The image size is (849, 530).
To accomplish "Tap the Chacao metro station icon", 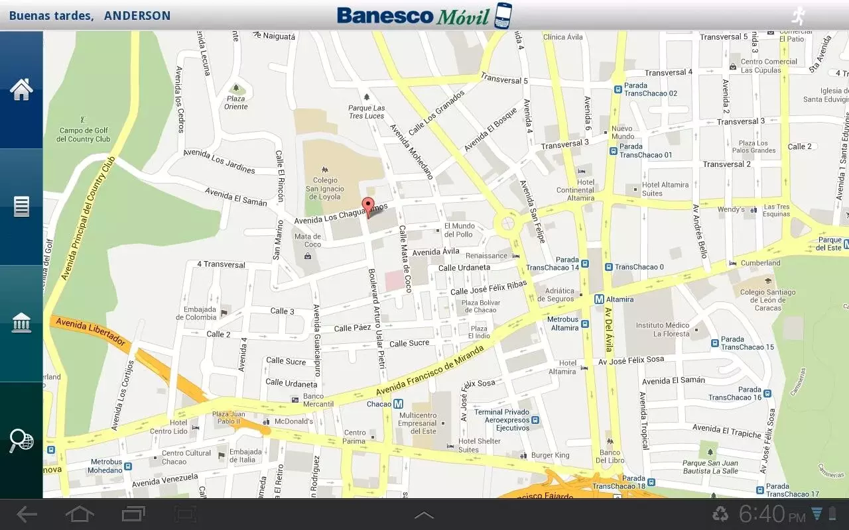I will (398, 403).
